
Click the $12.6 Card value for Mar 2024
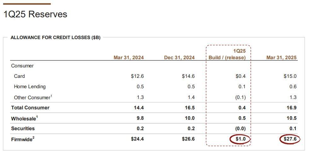coord(137,76)
